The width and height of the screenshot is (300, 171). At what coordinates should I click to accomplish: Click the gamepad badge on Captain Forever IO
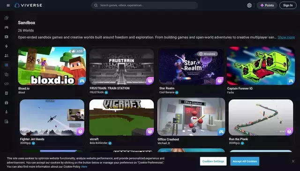[291, 81]
